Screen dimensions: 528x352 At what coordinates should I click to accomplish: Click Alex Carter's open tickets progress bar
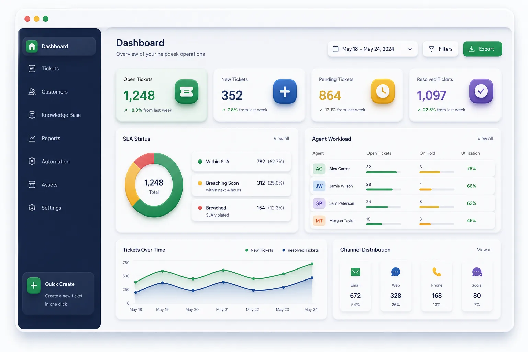[x=384, y=172]
